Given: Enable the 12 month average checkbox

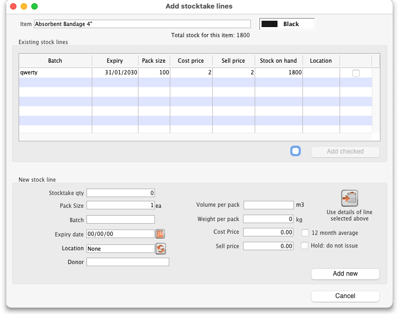Looking at the screenshot, I should (305, 233).
